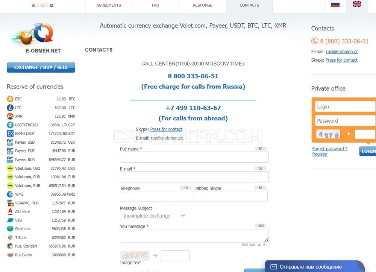Click the envelope mail icon in the header
Screen dimensions: 376x272
click(x=42, y=5)
